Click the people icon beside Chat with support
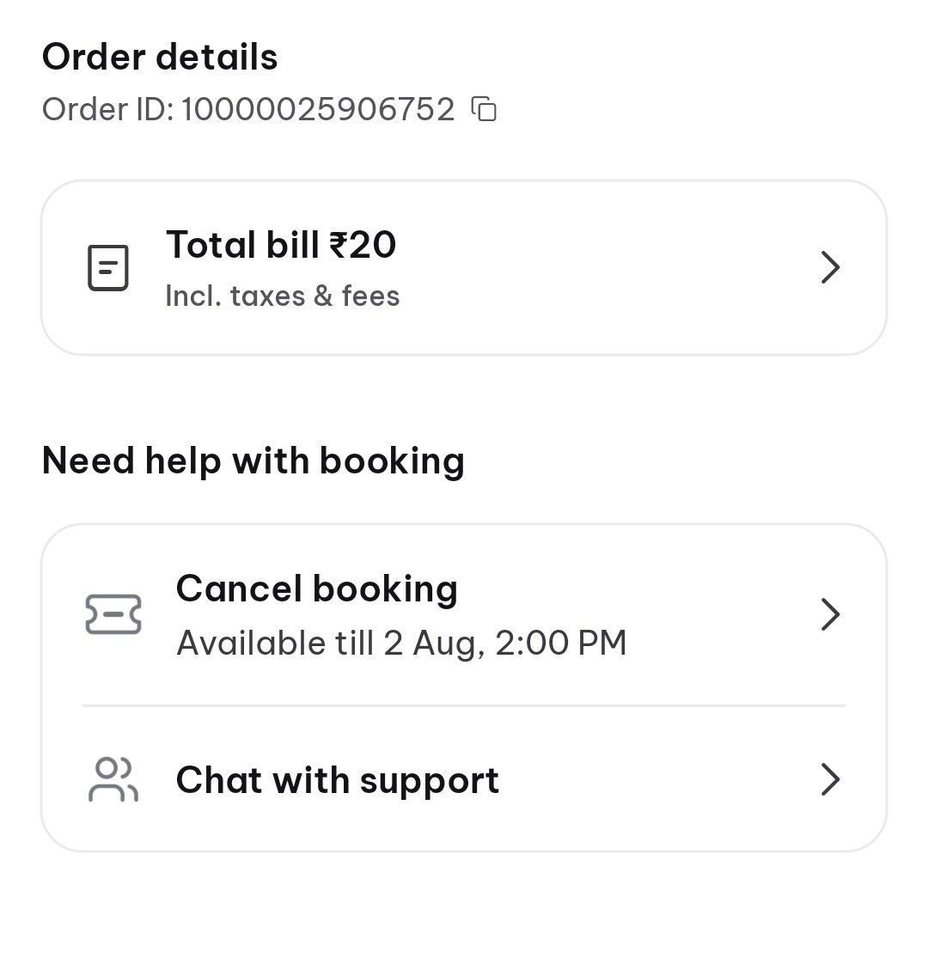Viewport: 928px width, 964px height. pos(113,779)
